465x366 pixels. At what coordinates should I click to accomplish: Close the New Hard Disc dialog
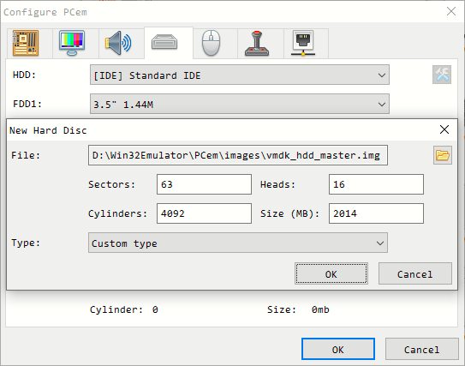point(444,129)
